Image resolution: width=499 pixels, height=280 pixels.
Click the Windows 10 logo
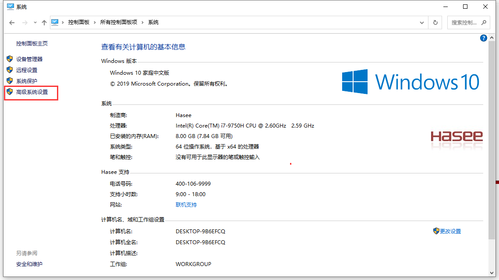[411, 82]
